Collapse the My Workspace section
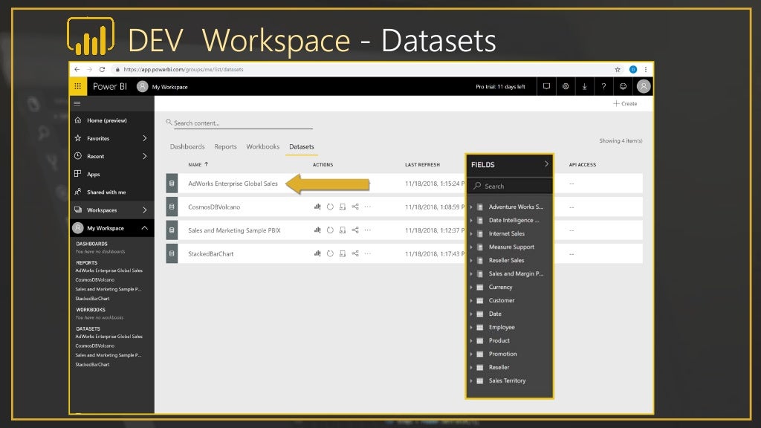The height and width of the screenshot is (428, 761). point(144,228)
